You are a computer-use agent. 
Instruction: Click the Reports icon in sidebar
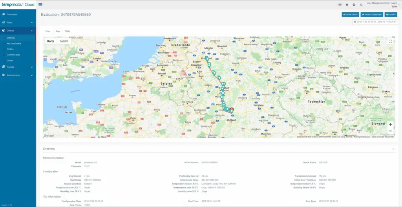click(3, 67)
